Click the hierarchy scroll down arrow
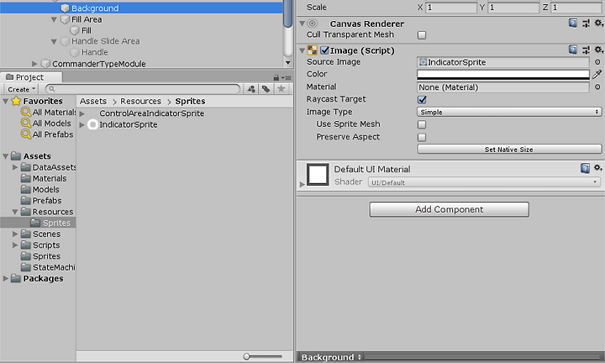 (288, 62)
